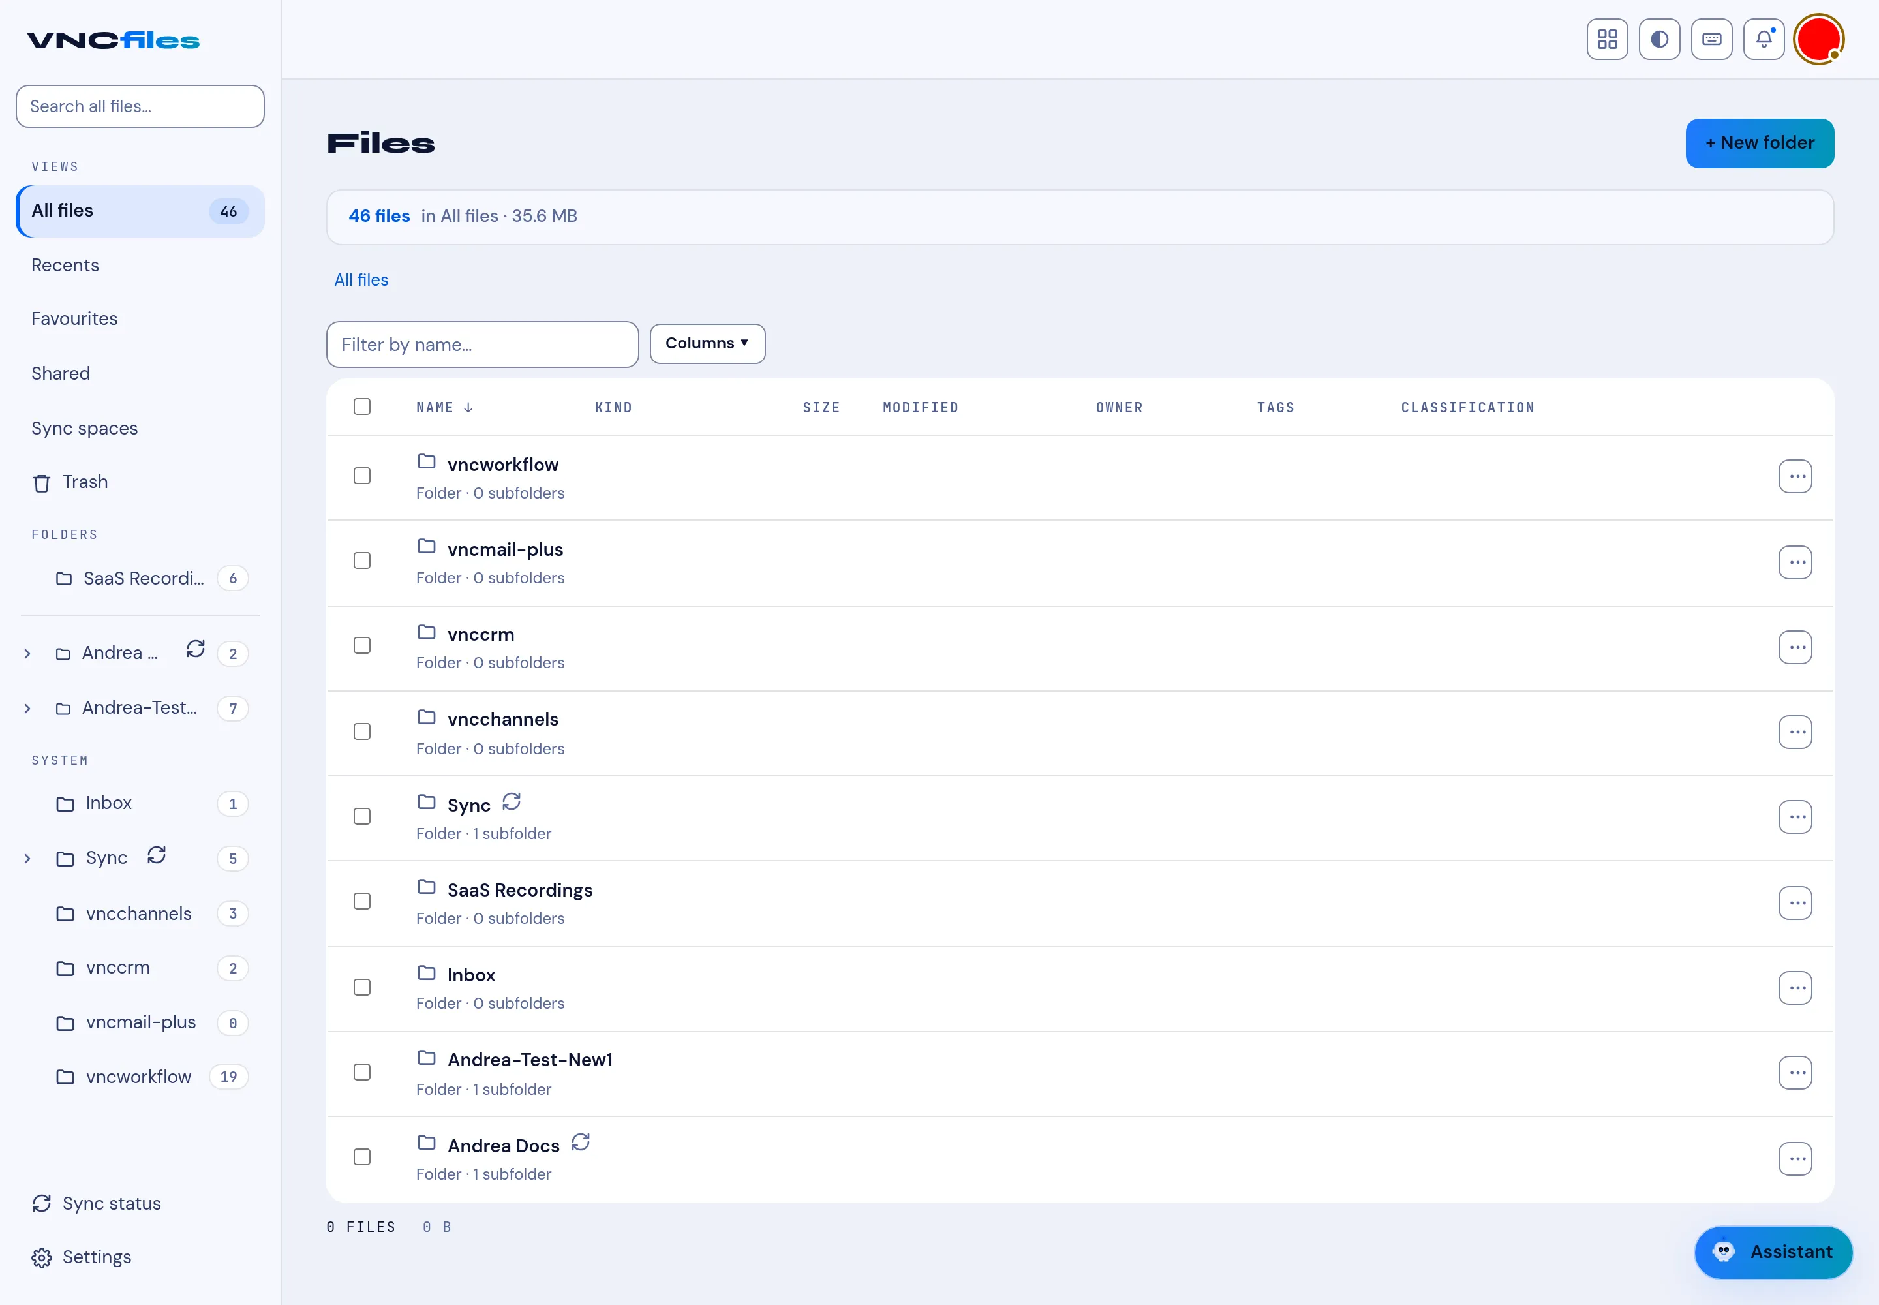Open the Shared view
Screen dimensions: 1879x1305
[x=140, y=374]
